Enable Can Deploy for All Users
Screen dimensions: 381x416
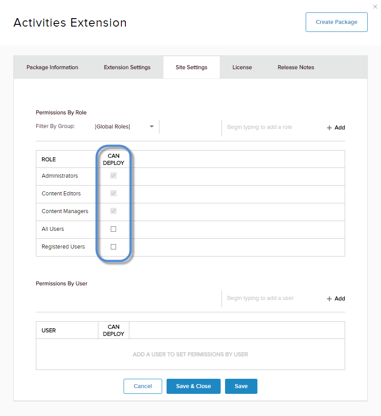coord(113,229)
